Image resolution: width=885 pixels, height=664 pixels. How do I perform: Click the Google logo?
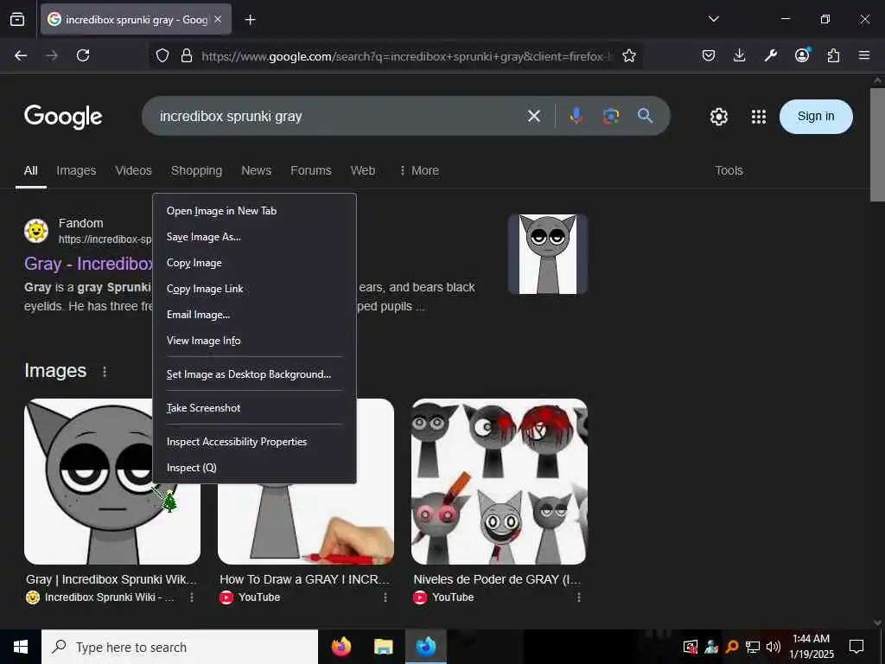[x=63, y=117]
